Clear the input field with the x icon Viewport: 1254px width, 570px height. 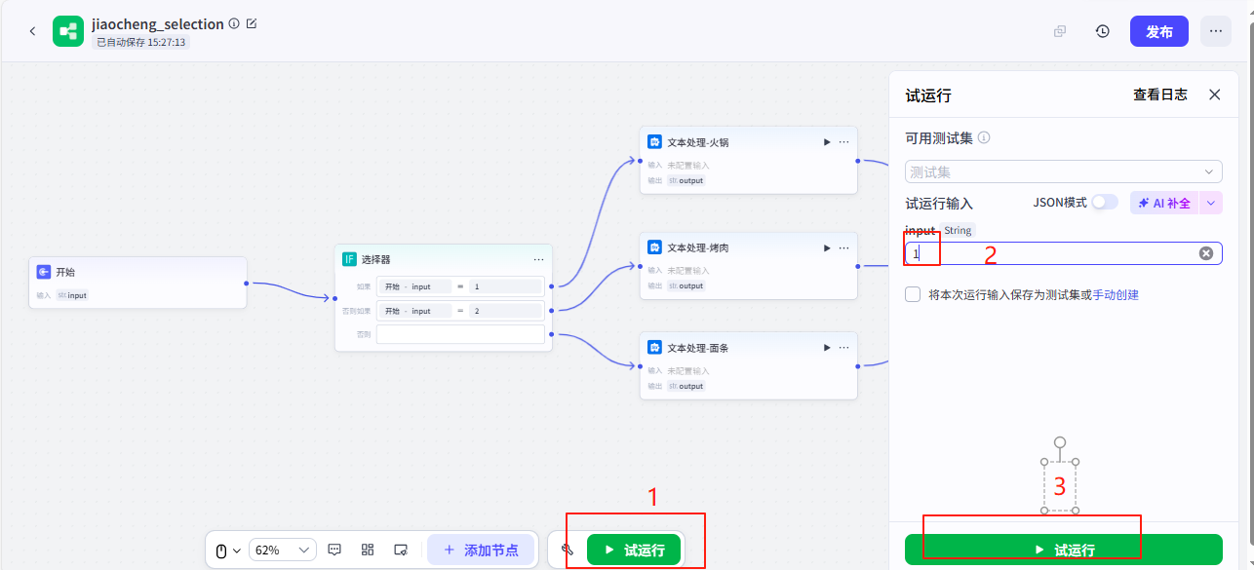1206,253
